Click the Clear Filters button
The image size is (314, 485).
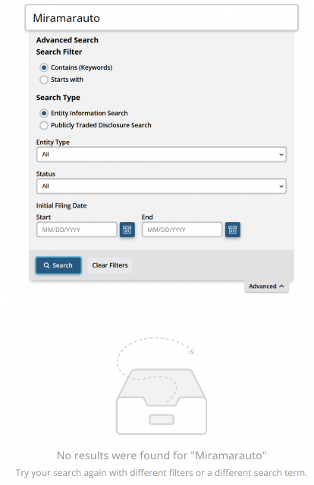tap(110, 265)
